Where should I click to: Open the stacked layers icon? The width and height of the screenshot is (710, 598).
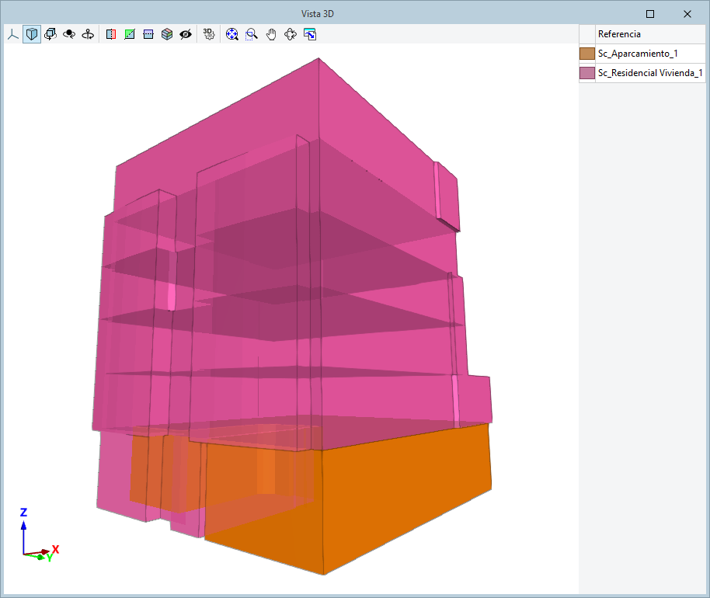point(167,34)
